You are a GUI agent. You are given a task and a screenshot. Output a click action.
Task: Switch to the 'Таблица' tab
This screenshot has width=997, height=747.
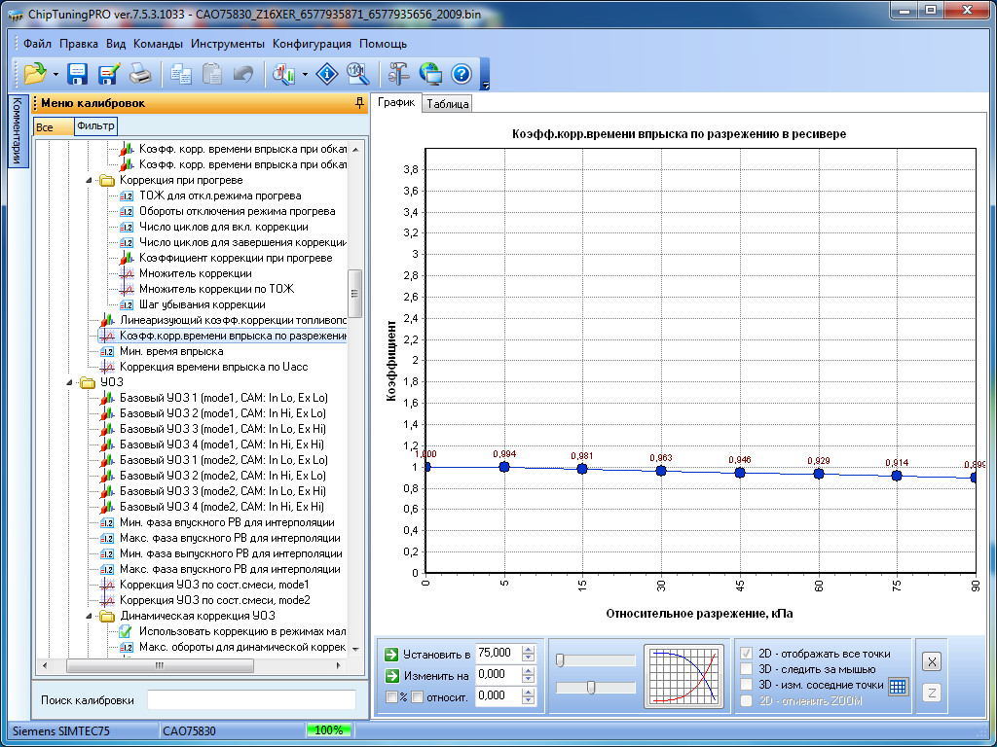(x=447, y=104)
